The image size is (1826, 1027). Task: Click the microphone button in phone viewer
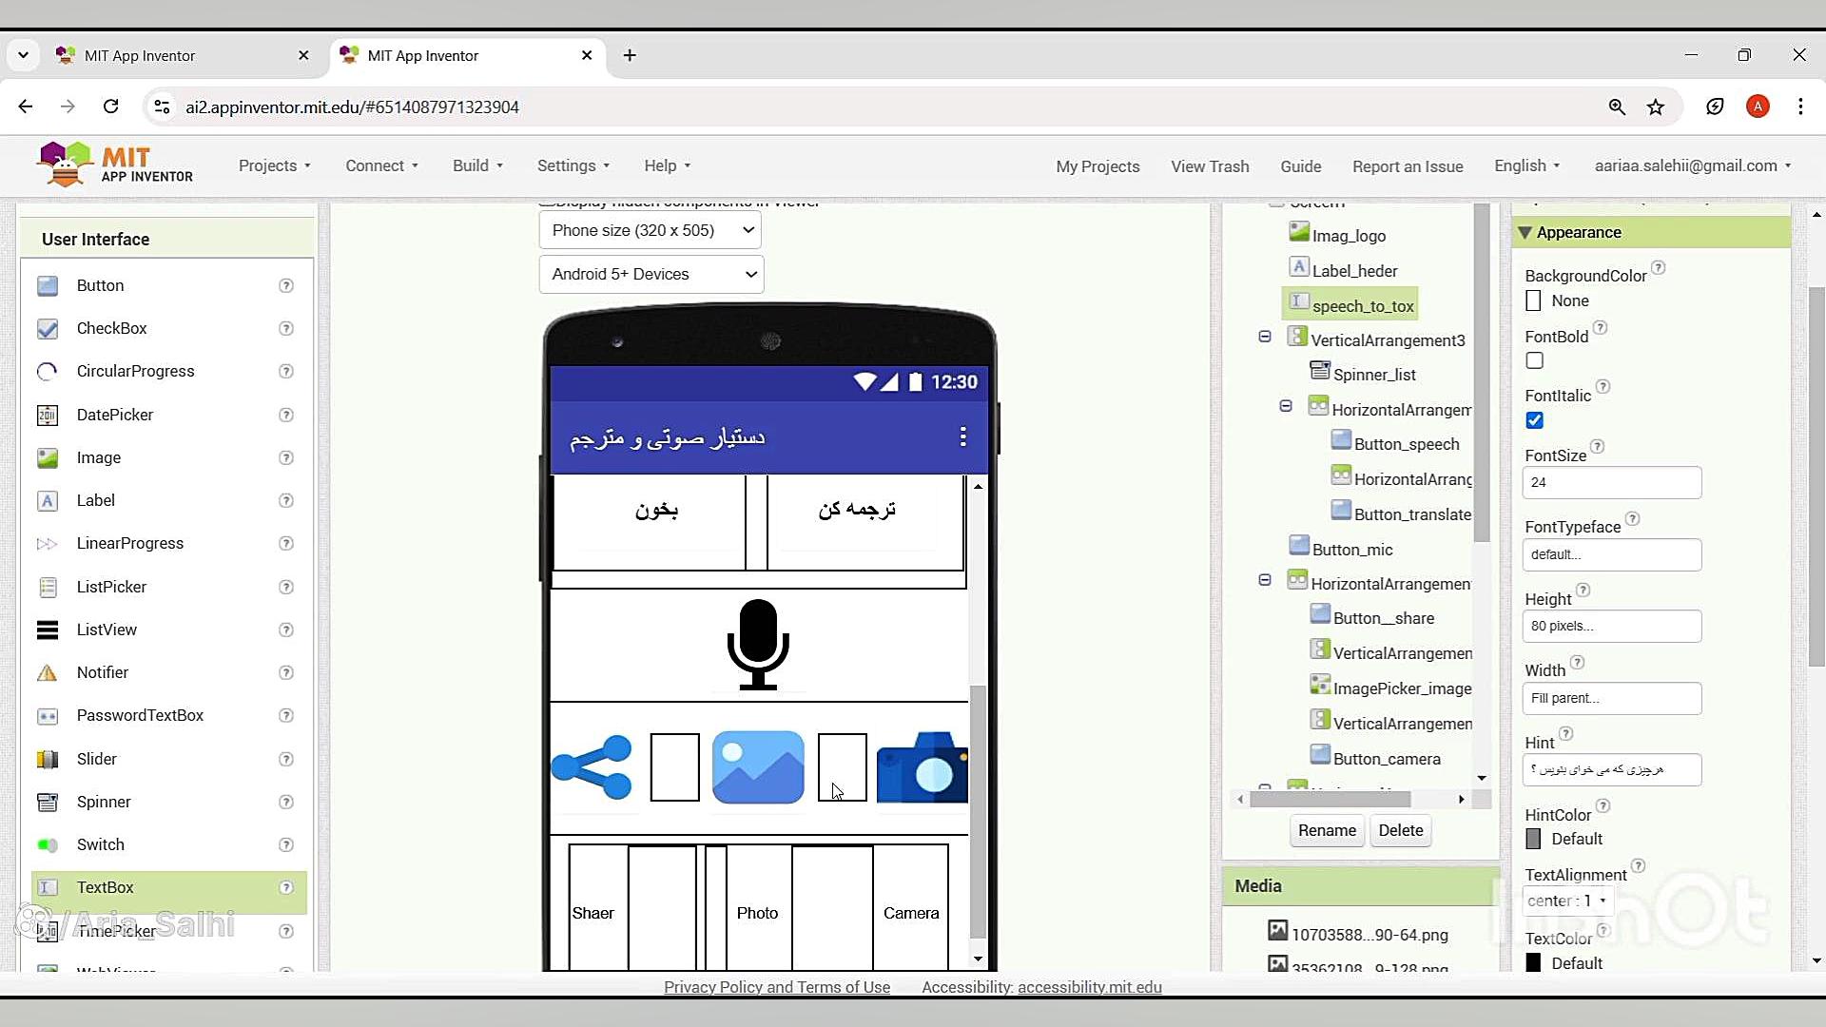click(x=758, y=644)
